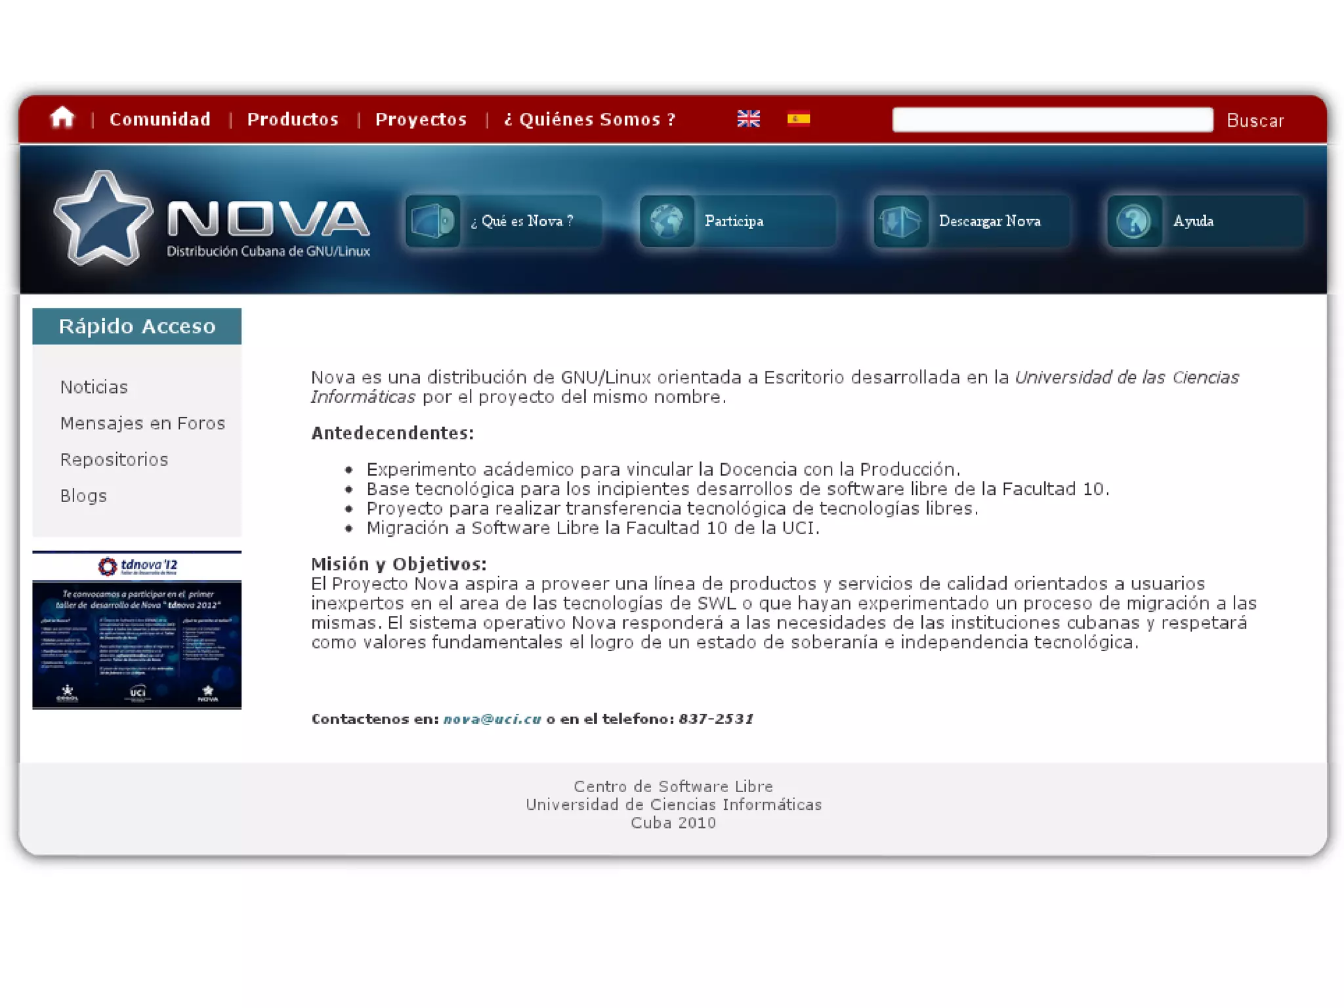Click the globe icon next to Participa
The image size is (1344, 1008).
click(667, 221)
